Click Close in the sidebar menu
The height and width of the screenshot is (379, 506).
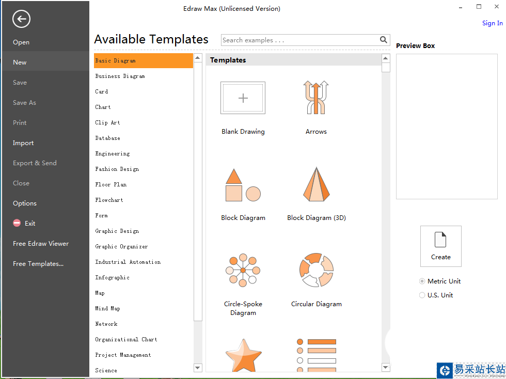[21, 183]
